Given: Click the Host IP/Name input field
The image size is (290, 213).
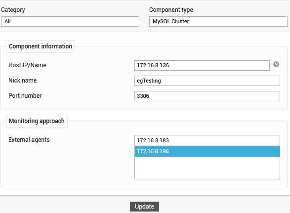Looking at the screenshot, I should pos(202,65).
